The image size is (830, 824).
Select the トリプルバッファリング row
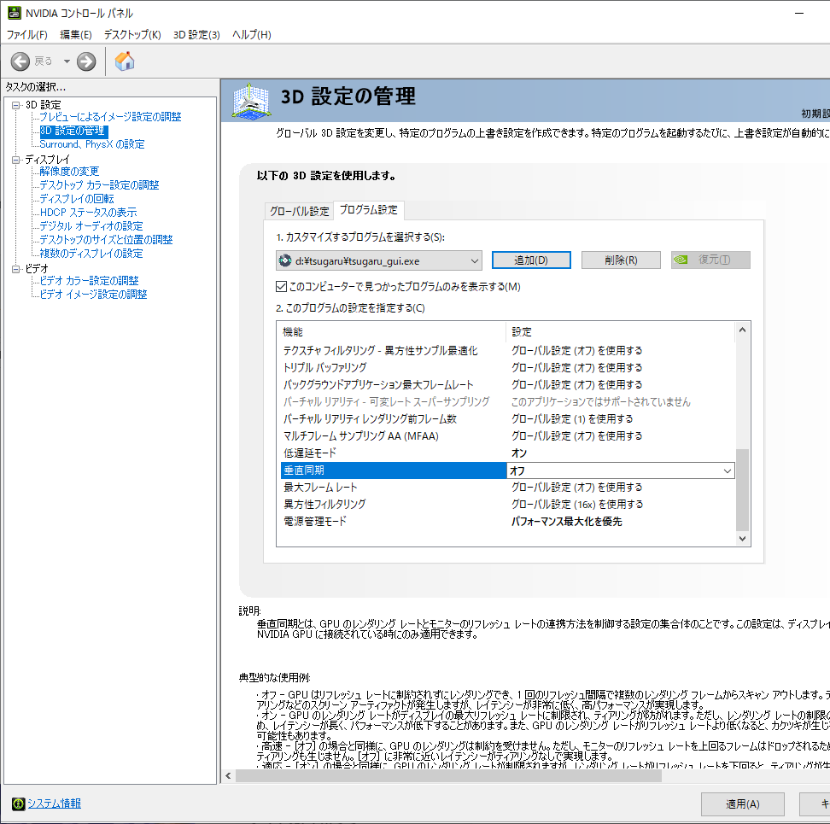click(x=506, y=368)
